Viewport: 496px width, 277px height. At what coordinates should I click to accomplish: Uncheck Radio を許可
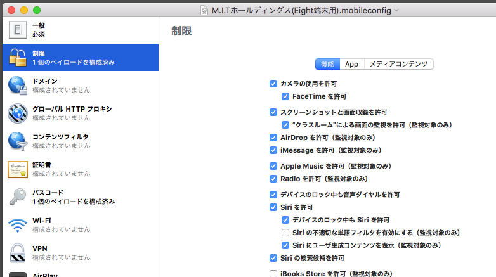(x=273, y=179)
